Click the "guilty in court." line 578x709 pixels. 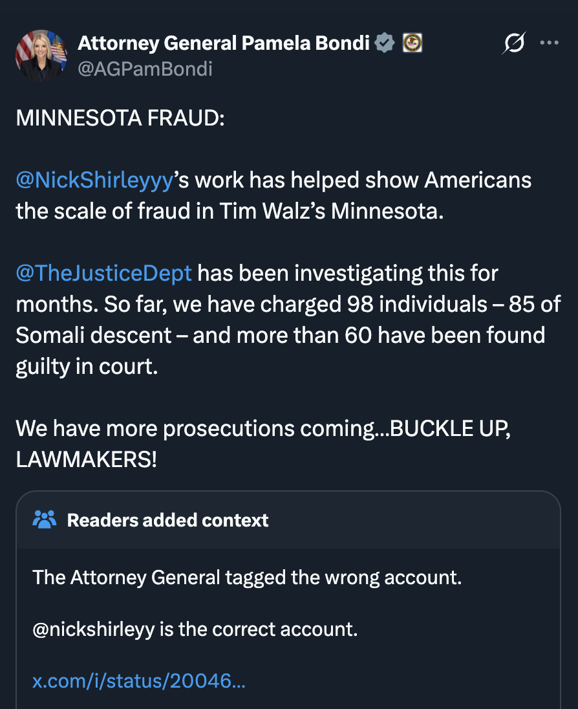point(86,367)
